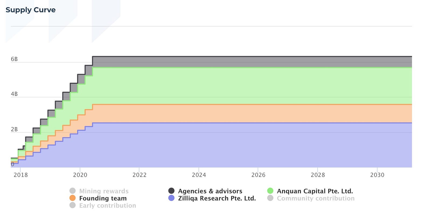The height and width of the screenshot is (224, 431).
Task: Show the Mining rewards series label
Action: [104, 191]
